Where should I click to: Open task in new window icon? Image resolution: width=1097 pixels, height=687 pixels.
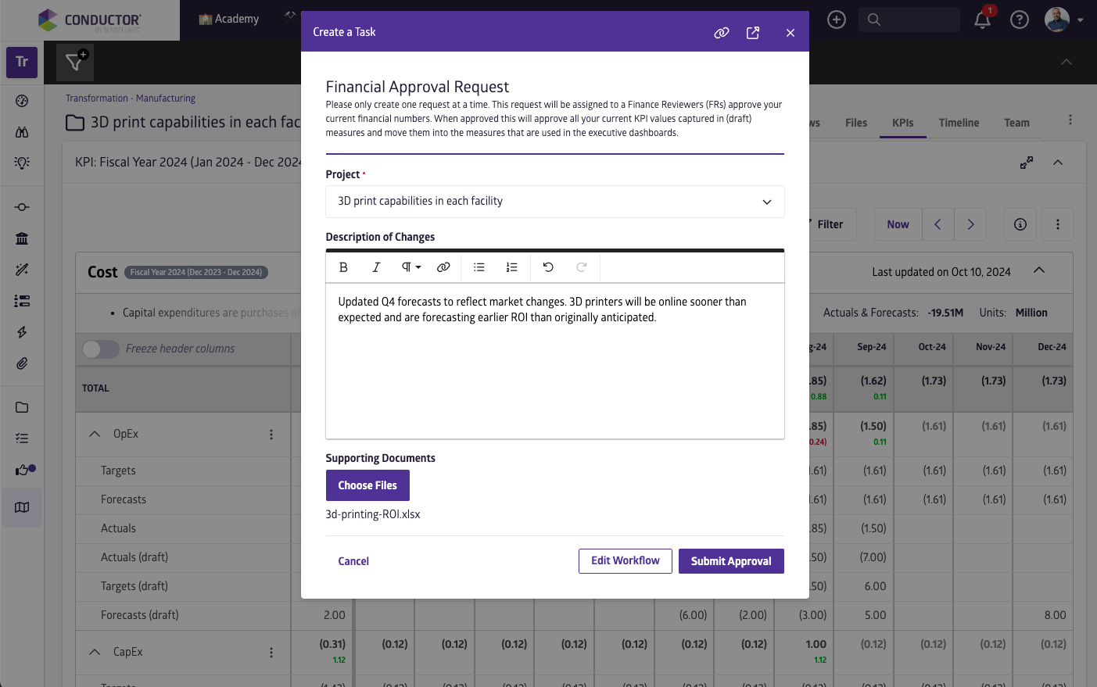(x=753, y=32)
